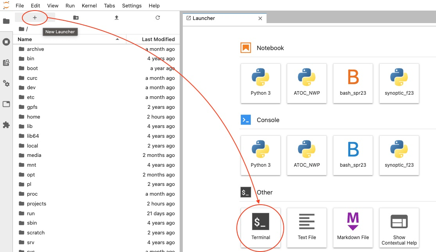436x252 pixels.
Task: Select the local folder
Action: click(x=97, y=146)
